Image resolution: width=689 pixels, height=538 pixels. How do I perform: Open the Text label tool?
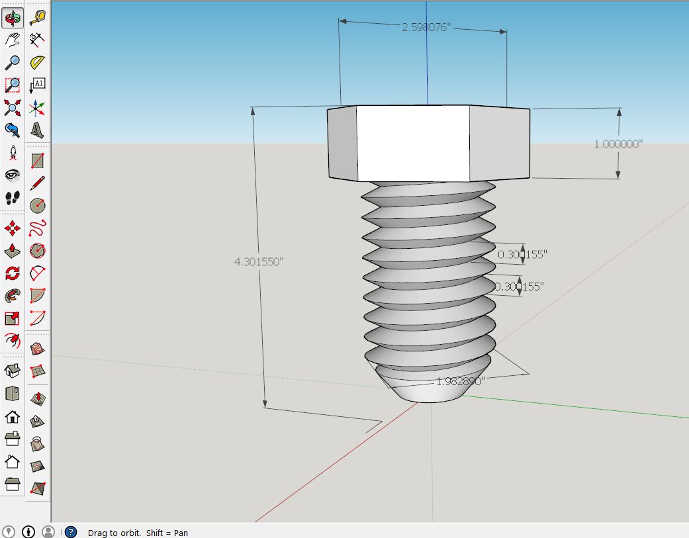[x=38, y=84]
